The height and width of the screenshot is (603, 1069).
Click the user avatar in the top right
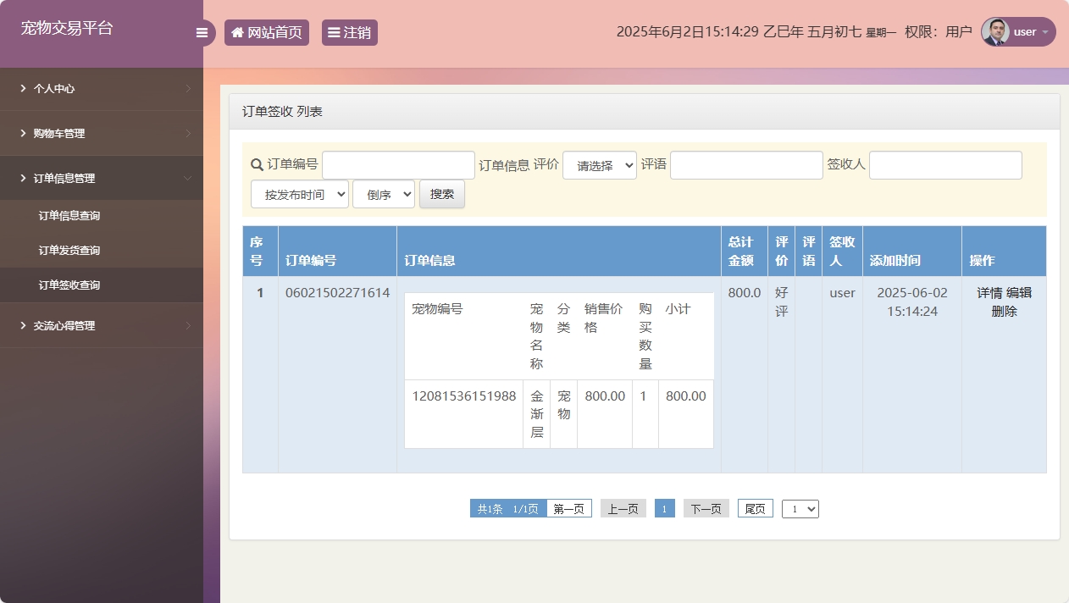[994, 31]
